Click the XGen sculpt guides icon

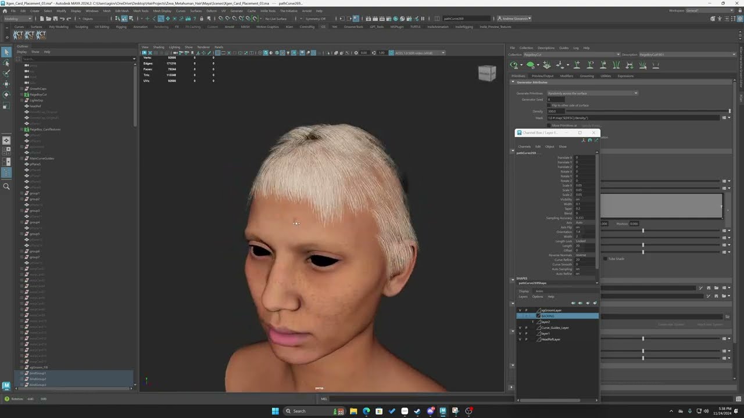(x=616, y=65)
